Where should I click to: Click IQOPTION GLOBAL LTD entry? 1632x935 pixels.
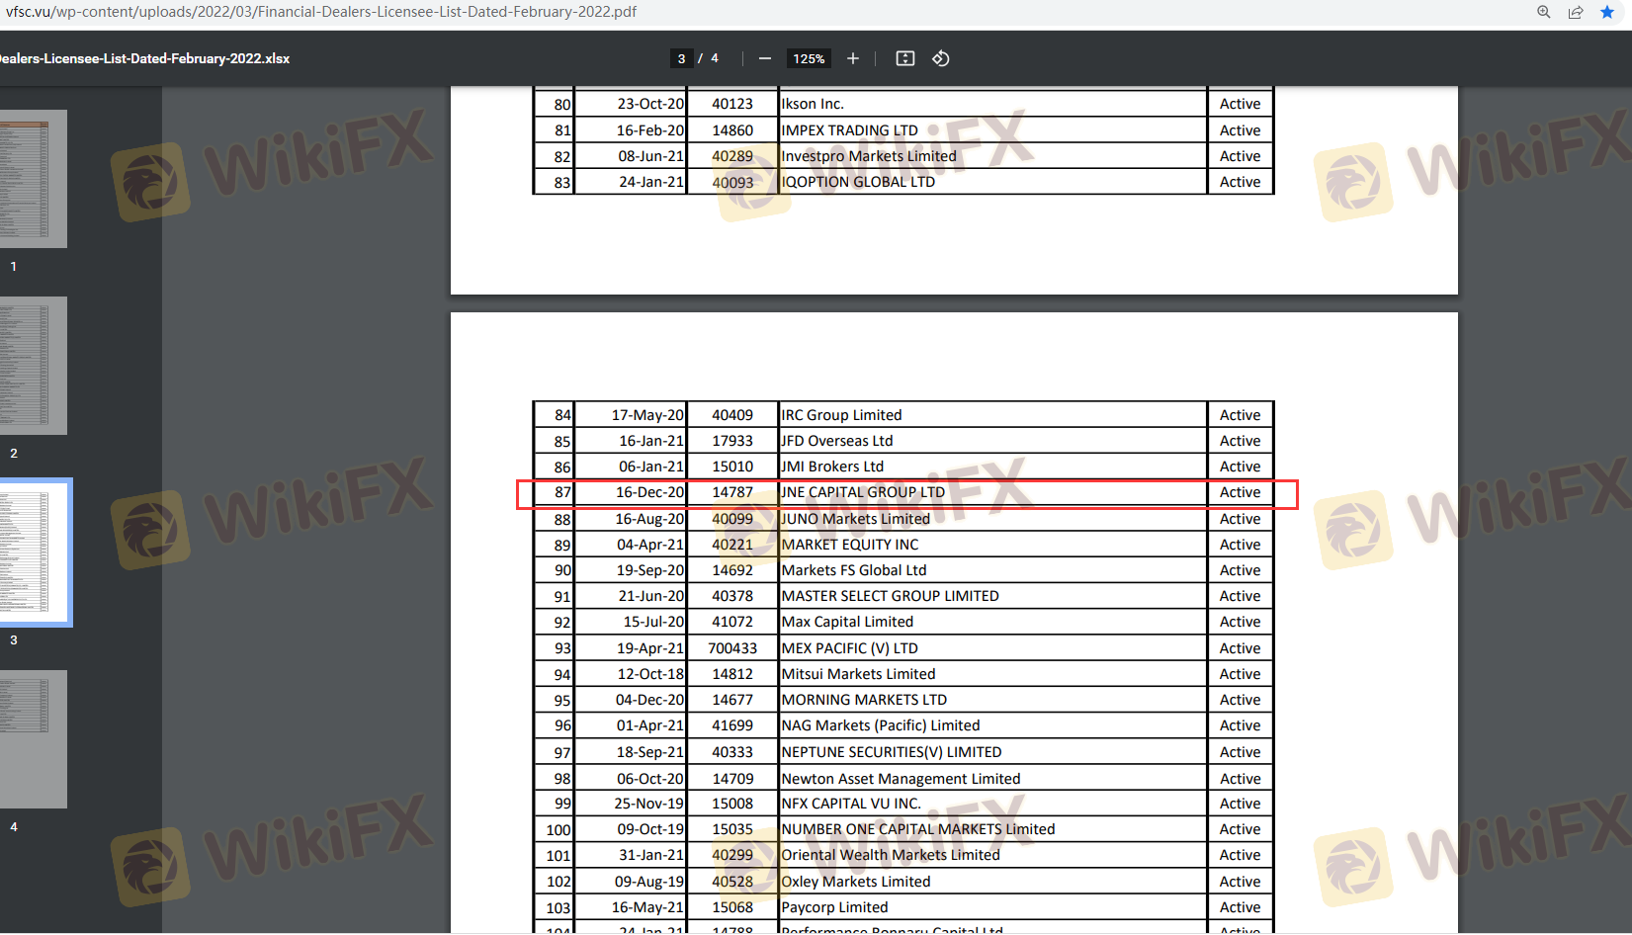pyautogui.click(x=857, y=182)
